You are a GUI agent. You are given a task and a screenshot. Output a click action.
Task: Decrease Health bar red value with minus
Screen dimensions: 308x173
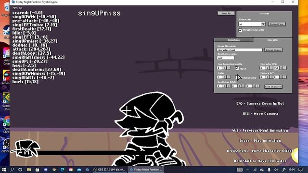click(x=228, y=86)
